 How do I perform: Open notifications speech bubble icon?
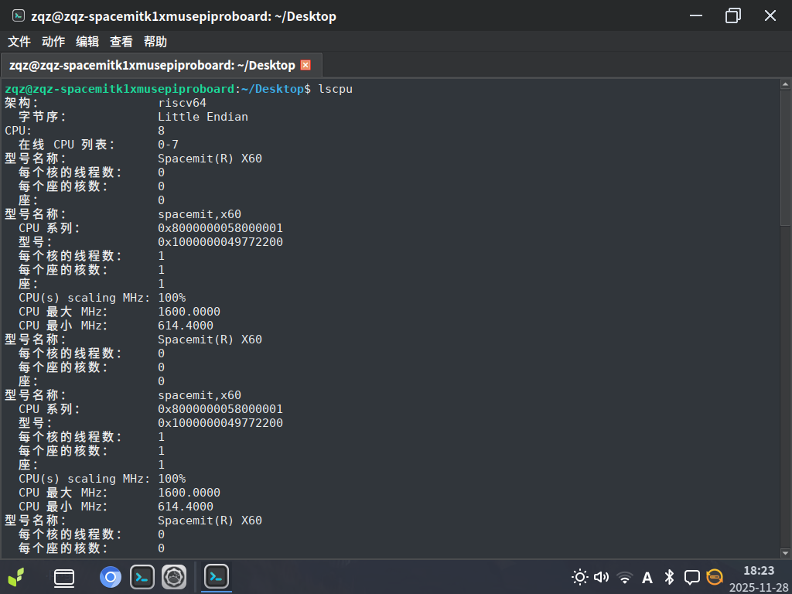pyautogui.click(x=692, y=577)
